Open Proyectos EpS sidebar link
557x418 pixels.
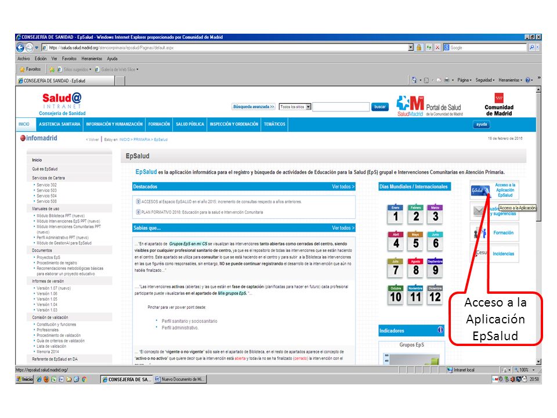click(48, 257)
